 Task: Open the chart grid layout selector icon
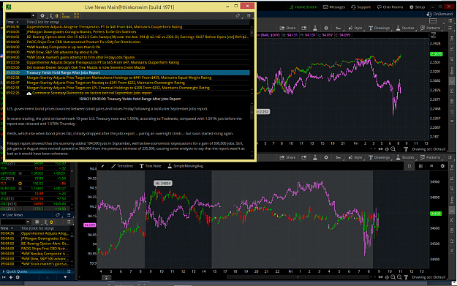tap(433, 20)
